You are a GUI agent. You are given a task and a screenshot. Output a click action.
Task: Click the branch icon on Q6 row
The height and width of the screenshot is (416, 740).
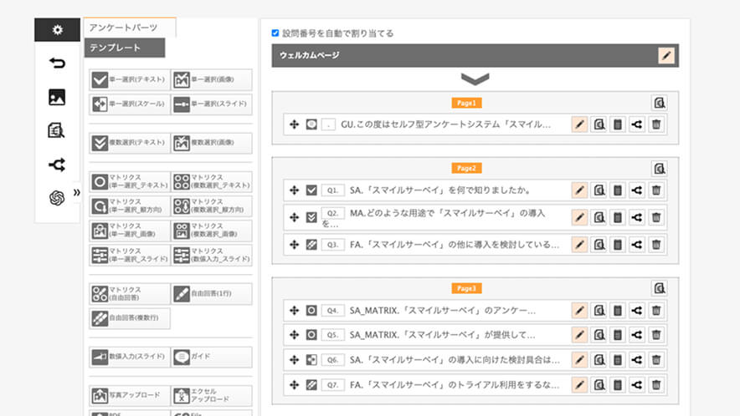pyautogui.click(x=637, y=360)
